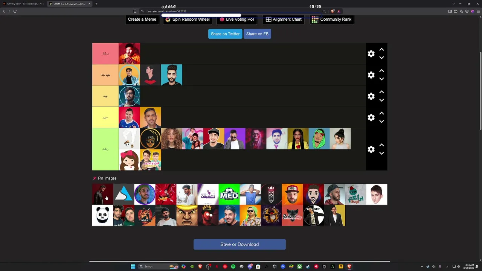Open the Alignment Chart option
This screenshot has height=271, width=482.
coord(284,20)
